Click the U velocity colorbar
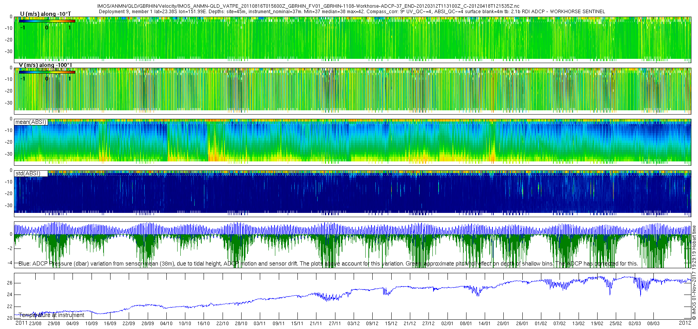 point(47,21)
